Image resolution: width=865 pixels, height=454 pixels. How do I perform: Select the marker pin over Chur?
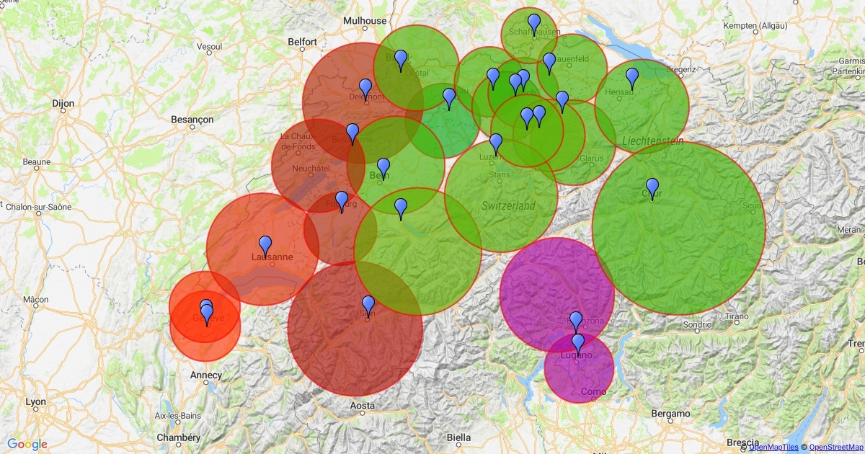click(x=652, y=187)
